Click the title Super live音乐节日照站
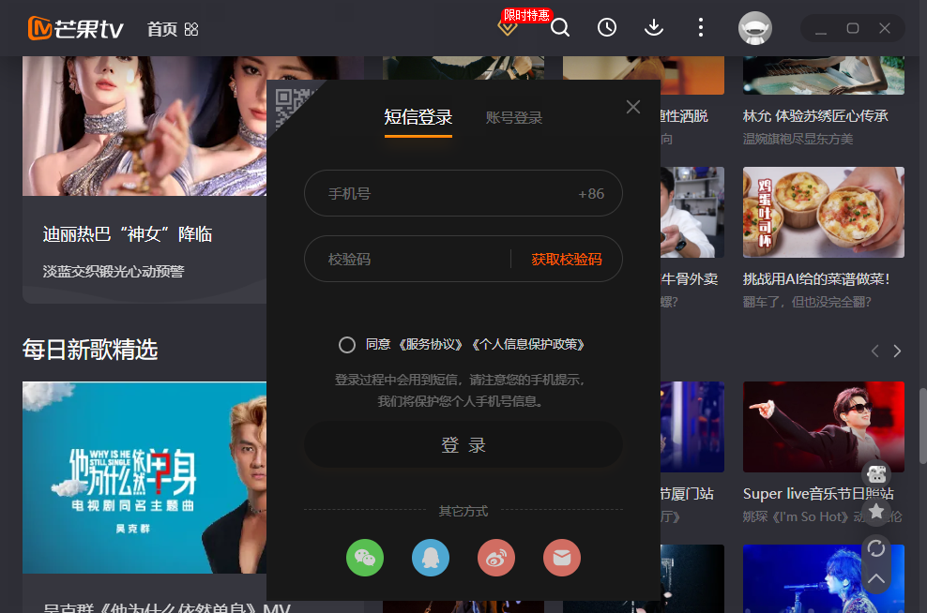Image resolution: width=927 pixels, height=613 pixels. [x=818, y=493]
